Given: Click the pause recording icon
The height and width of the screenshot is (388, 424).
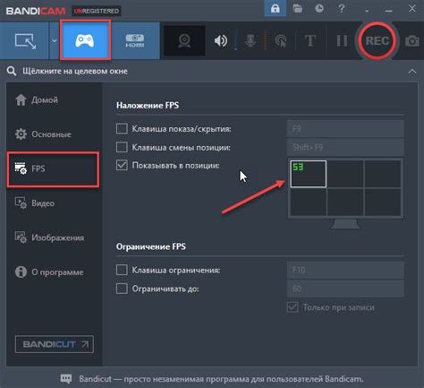Looking at the screenshot, I should pos(342,41).
